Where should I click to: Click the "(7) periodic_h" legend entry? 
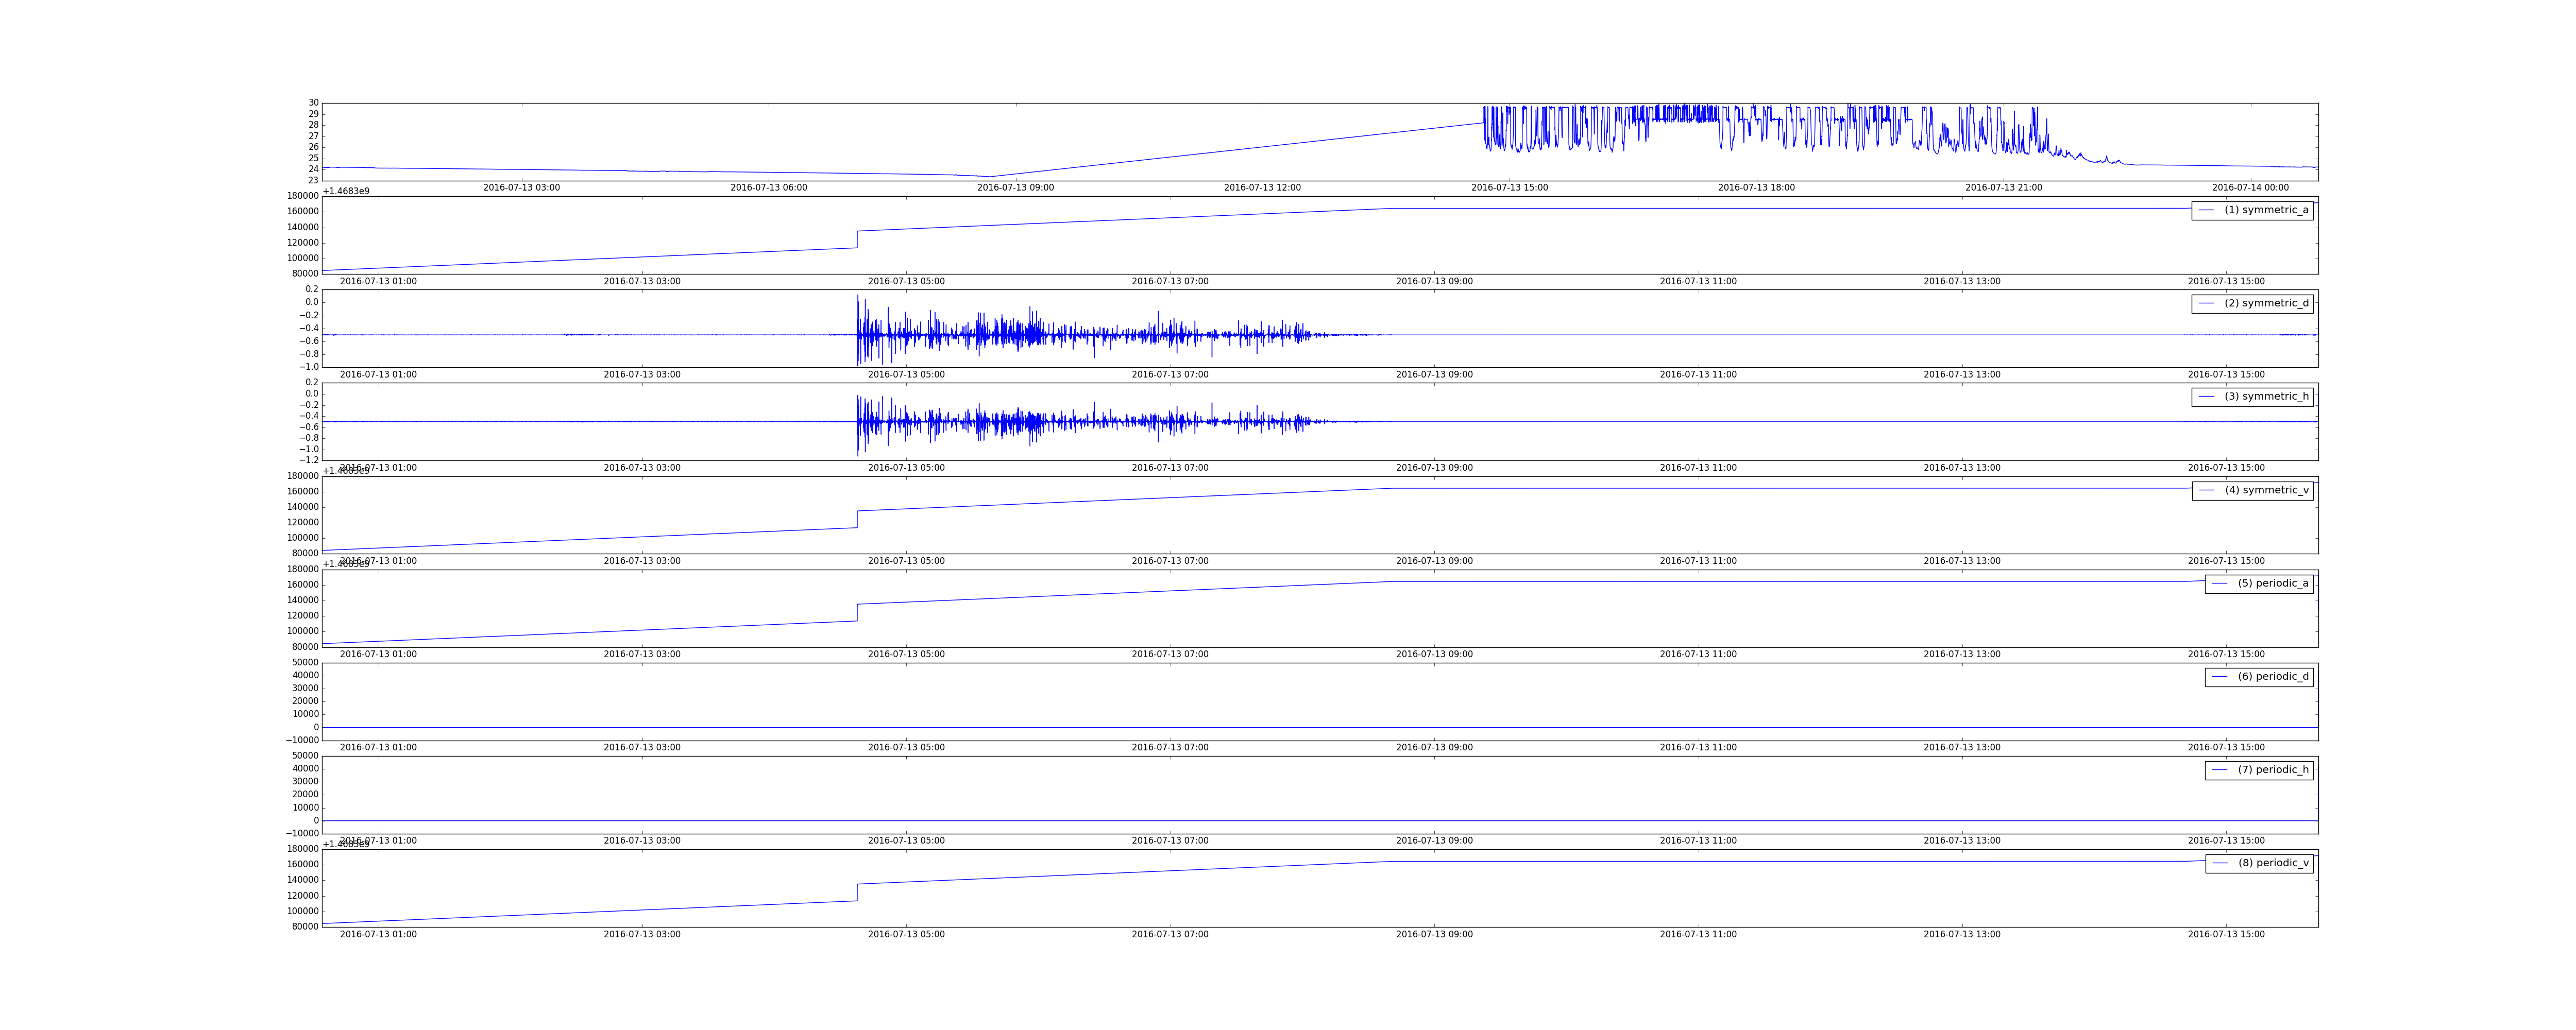(x=2259, y=770)
